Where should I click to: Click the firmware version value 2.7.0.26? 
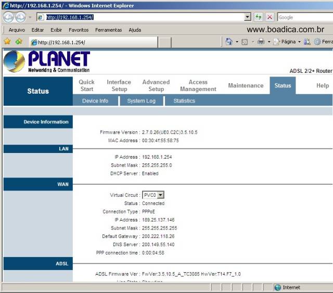tap(170, 132)
